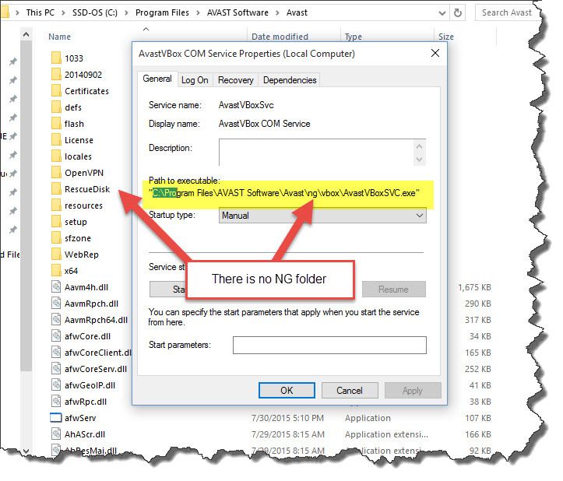Select the AavmRpch64.dll file icon
563x481 pixels.
coord(56,319)
